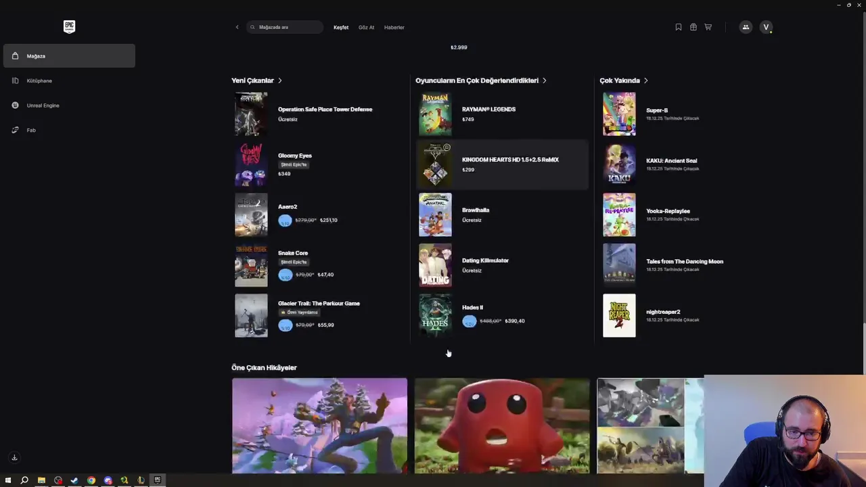Viewport: 866px width, 487px height.
Task: Open the snowy Fortnite story image
Action: (319, 426)
